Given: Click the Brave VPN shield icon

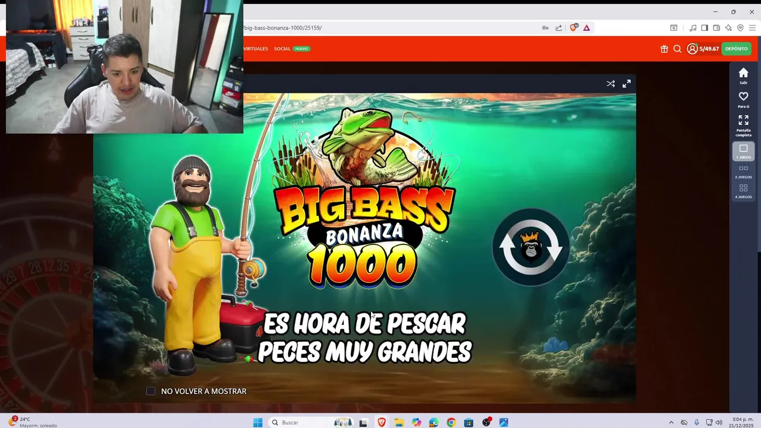Looking at the screenshot, I should pyautogui.click(x=740, y=28).
